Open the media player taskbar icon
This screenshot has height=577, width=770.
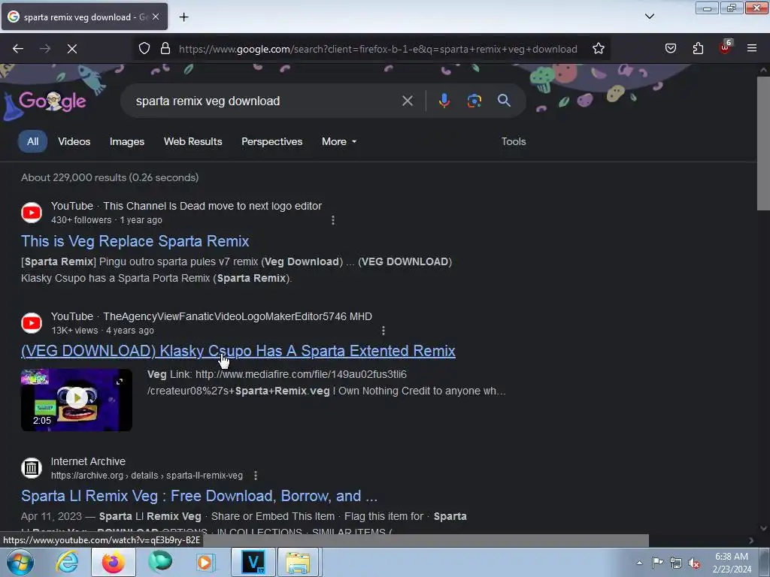205,562
